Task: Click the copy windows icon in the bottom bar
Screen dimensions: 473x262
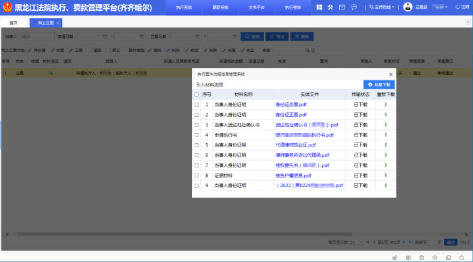Action: tap(448, 257)
